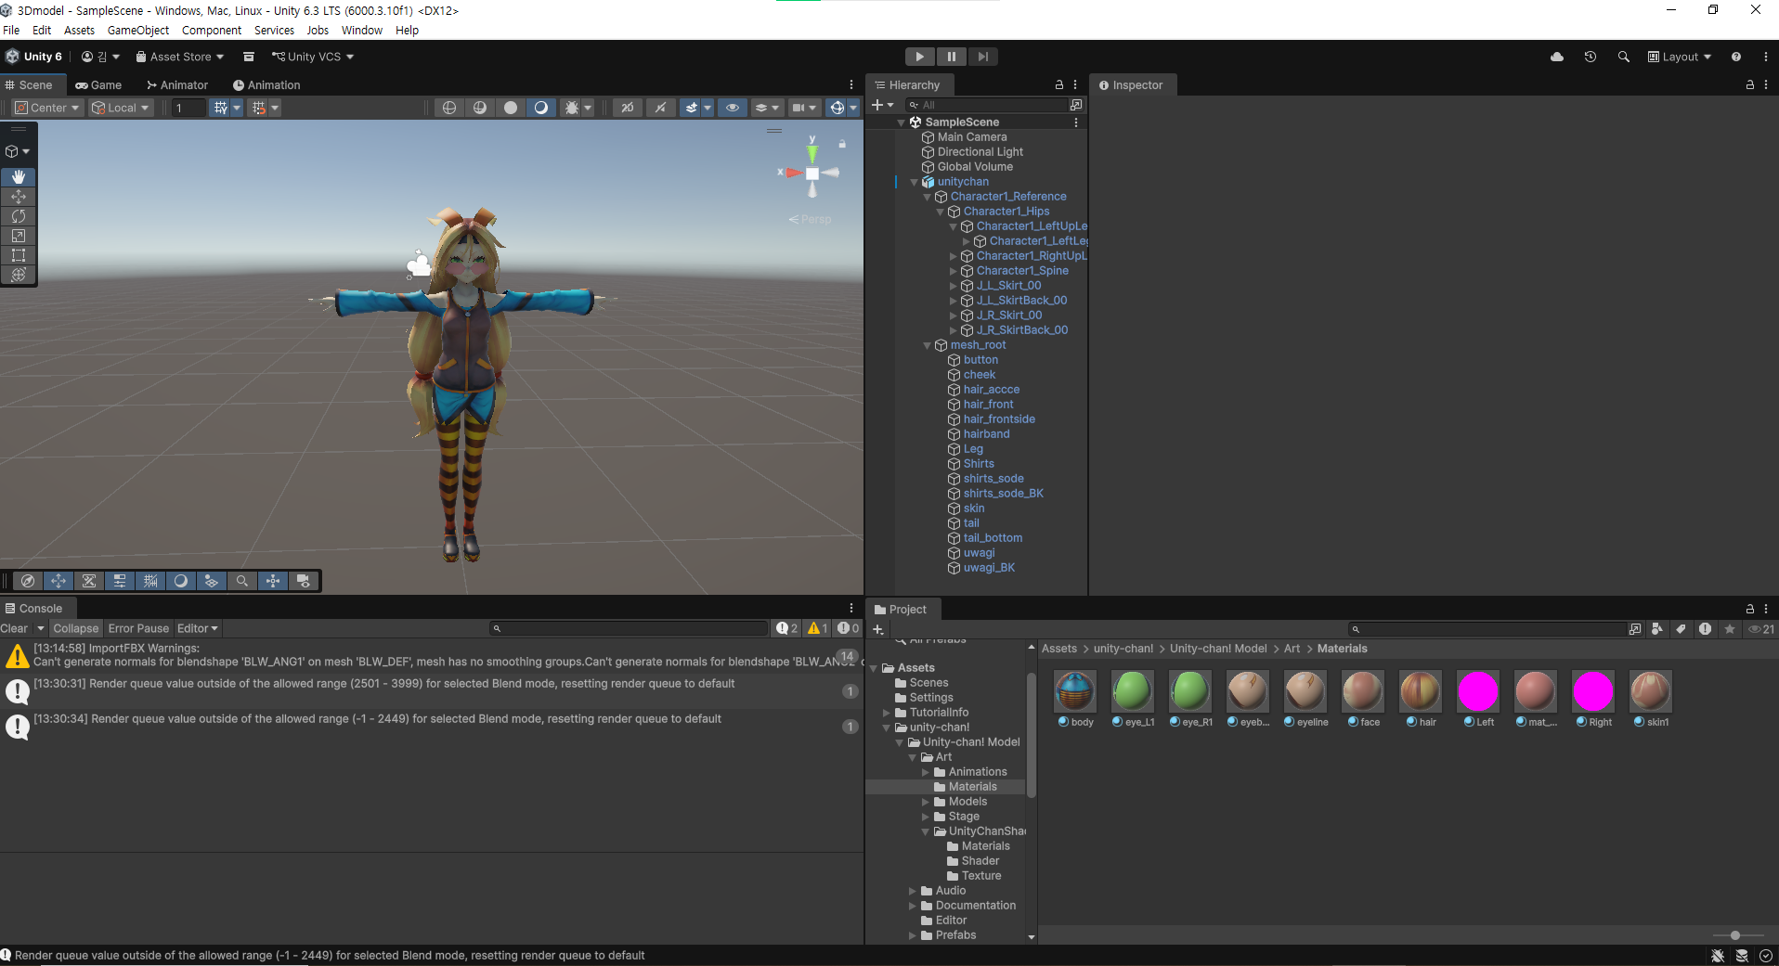The image size is (1779, 966).
Task: Click Search by Type icon in Project
Action: 1657,629
